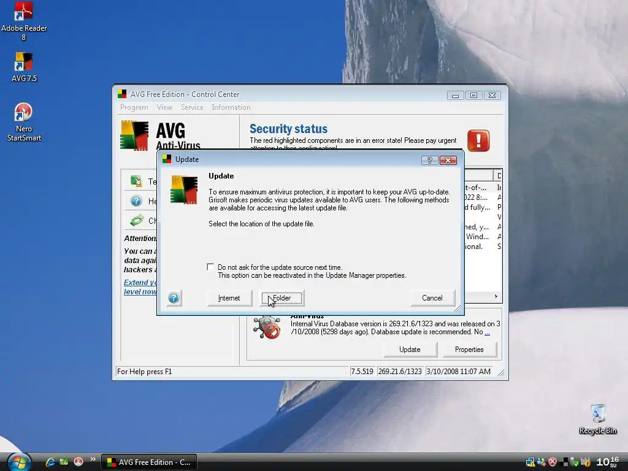Check 'Do not ask for the update source next time'
628x471 pixels.
tap(210, 267)
